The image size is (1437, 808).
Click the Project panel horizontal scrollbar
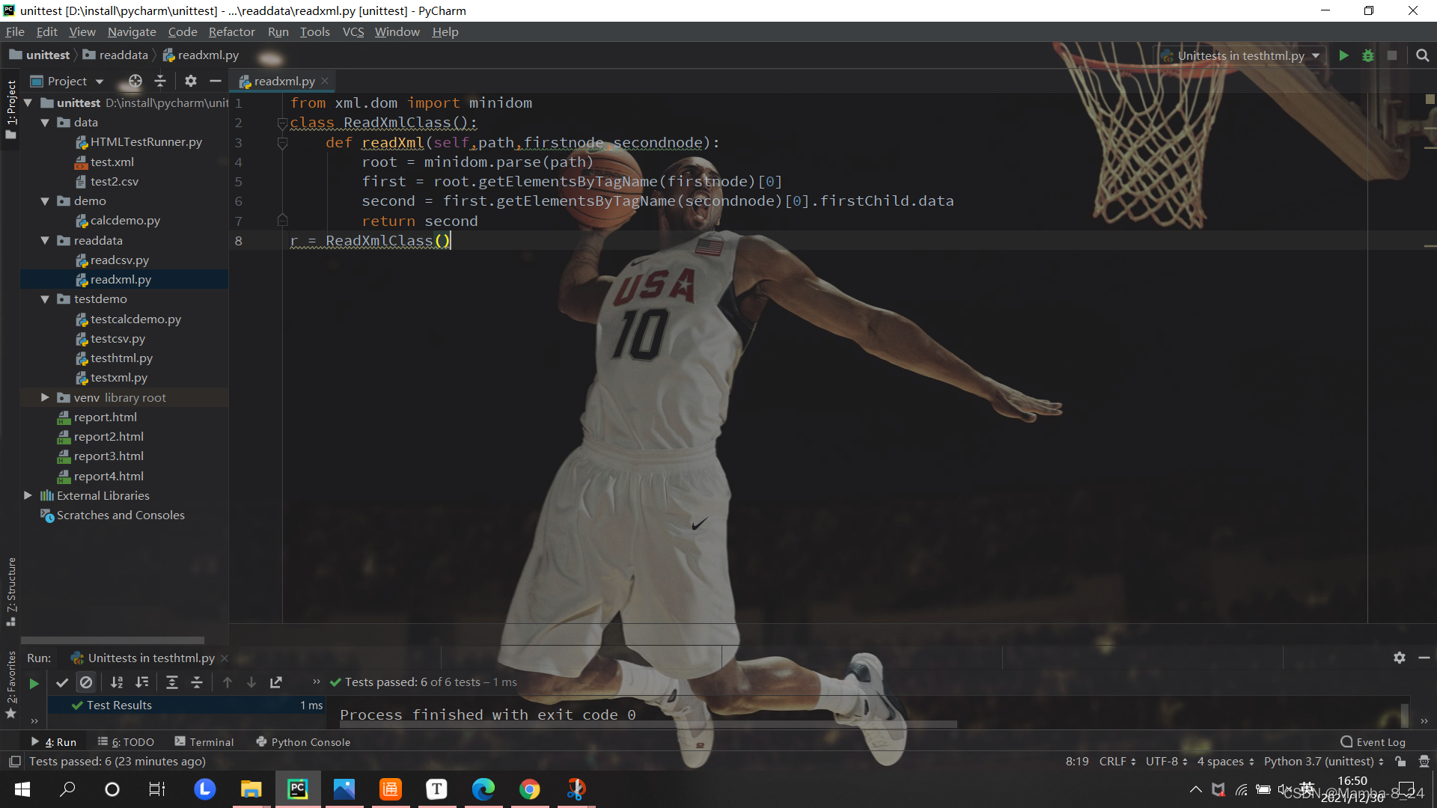tap(112, 640)
